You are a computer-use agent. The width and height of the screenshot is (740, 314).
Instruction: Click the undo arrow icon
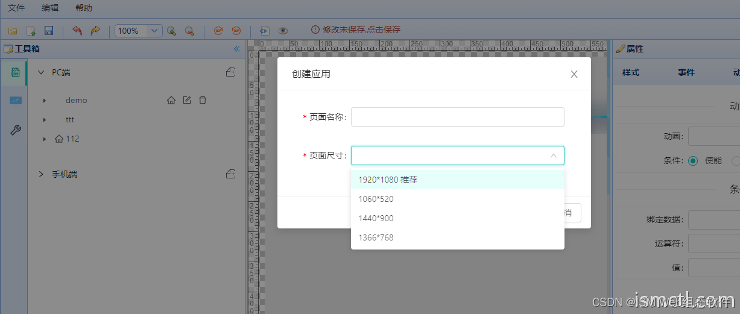coord(77,30)
